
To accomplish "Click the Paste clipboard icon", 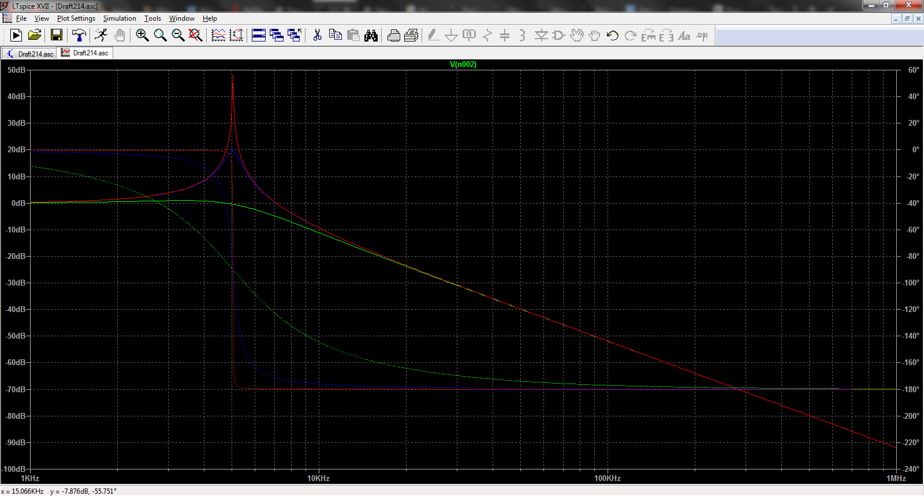I will (353, 35).
